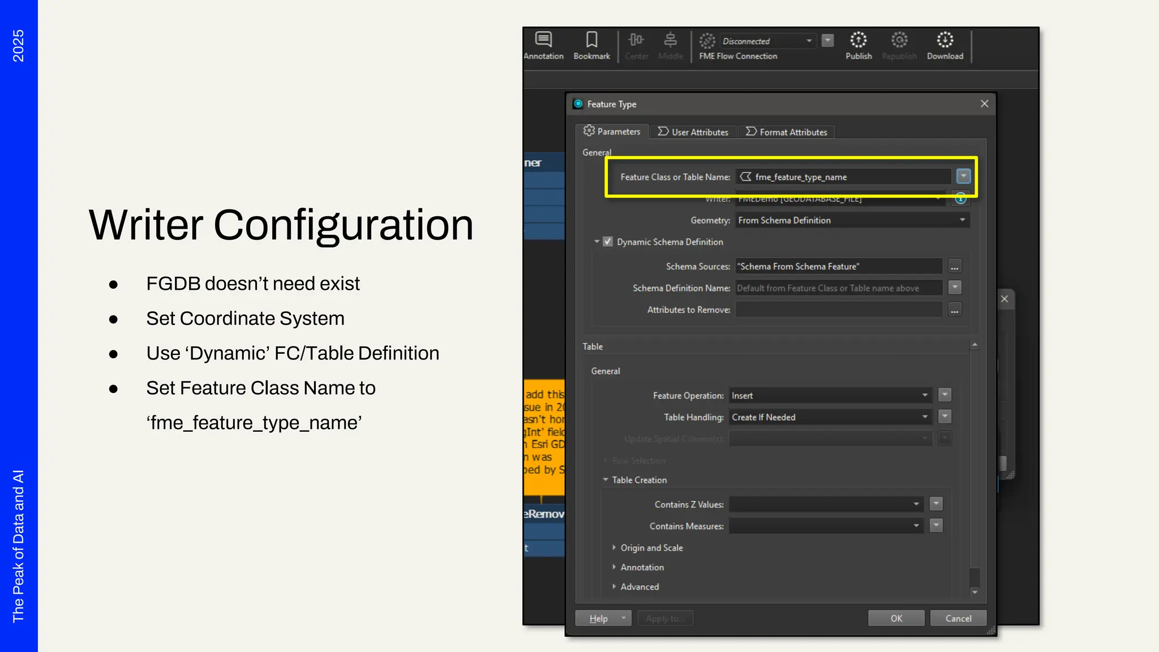1159x652 pixels.
Task: Switch to the Format Attributes tab
Action: (787, 132)
